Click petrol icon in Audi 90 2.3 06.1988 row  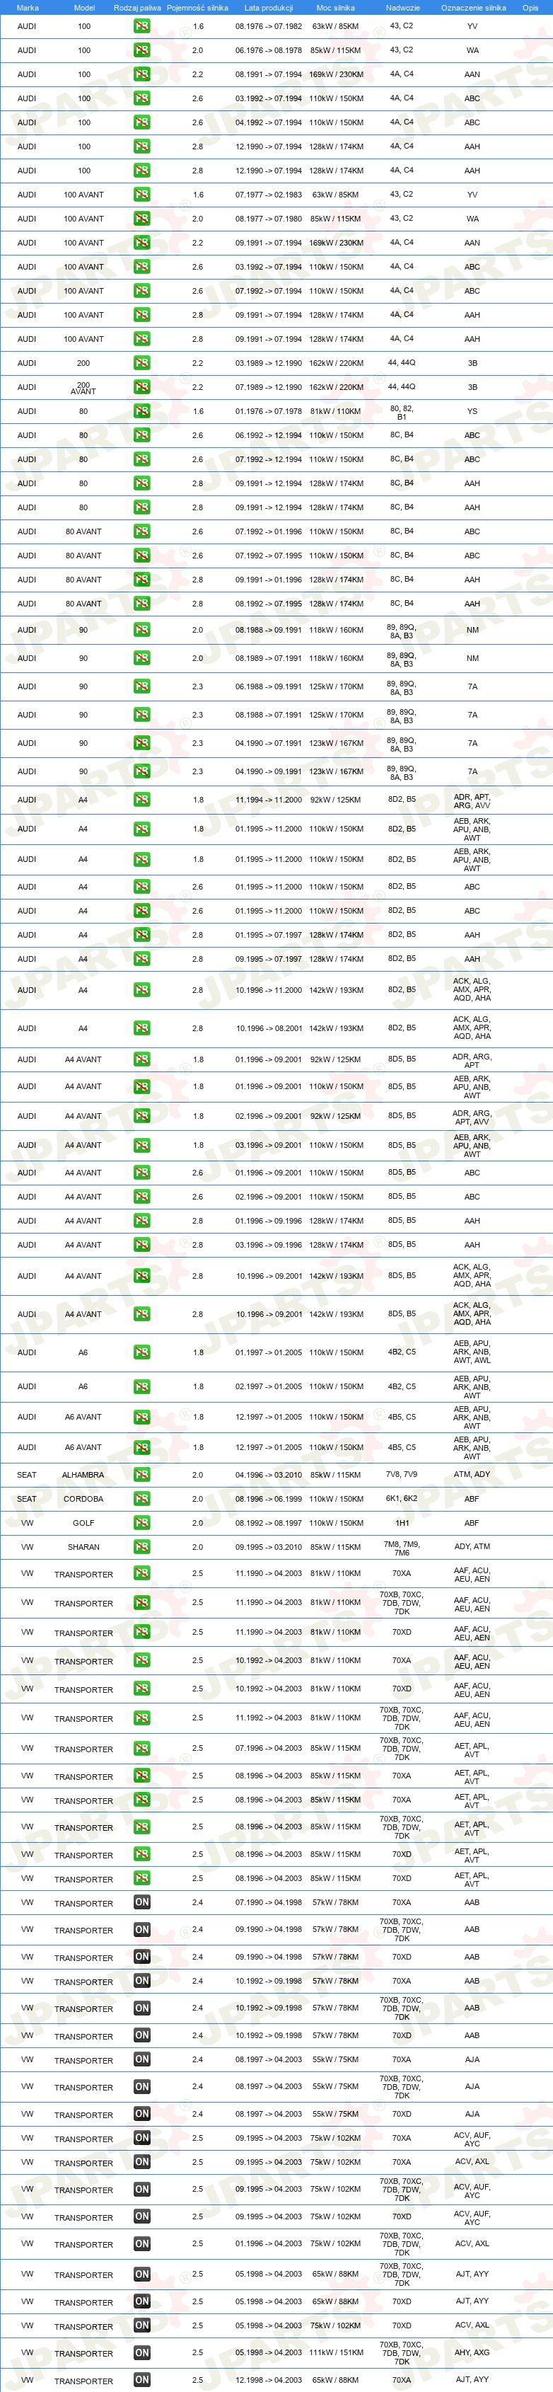click(142, 686)
